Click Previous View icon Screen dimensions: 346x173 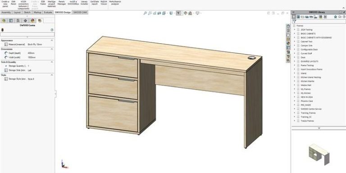click(155, 13)
